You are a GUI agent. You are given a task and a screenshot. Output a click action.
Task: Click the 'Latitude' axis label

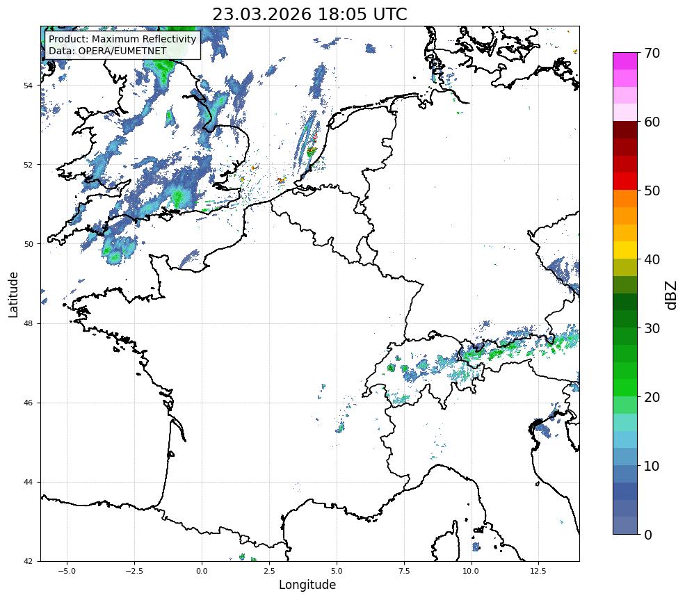[13, 294]
